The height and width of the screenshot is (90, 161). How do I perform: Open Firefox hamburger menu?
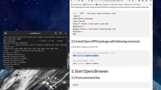click(151, 1)
